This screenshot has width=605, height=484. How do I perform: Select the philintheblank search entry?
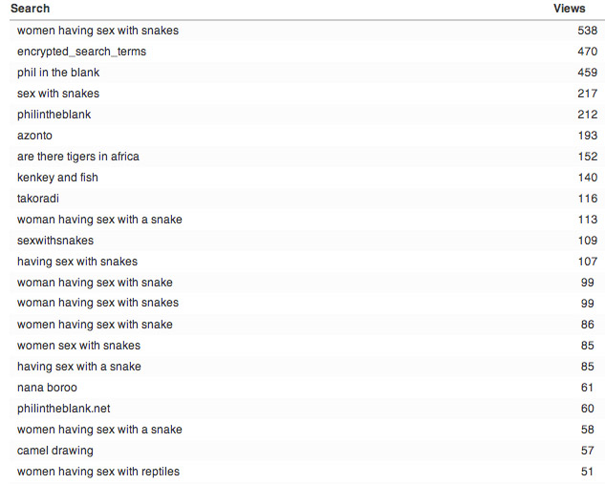click(x=54, y=115)
